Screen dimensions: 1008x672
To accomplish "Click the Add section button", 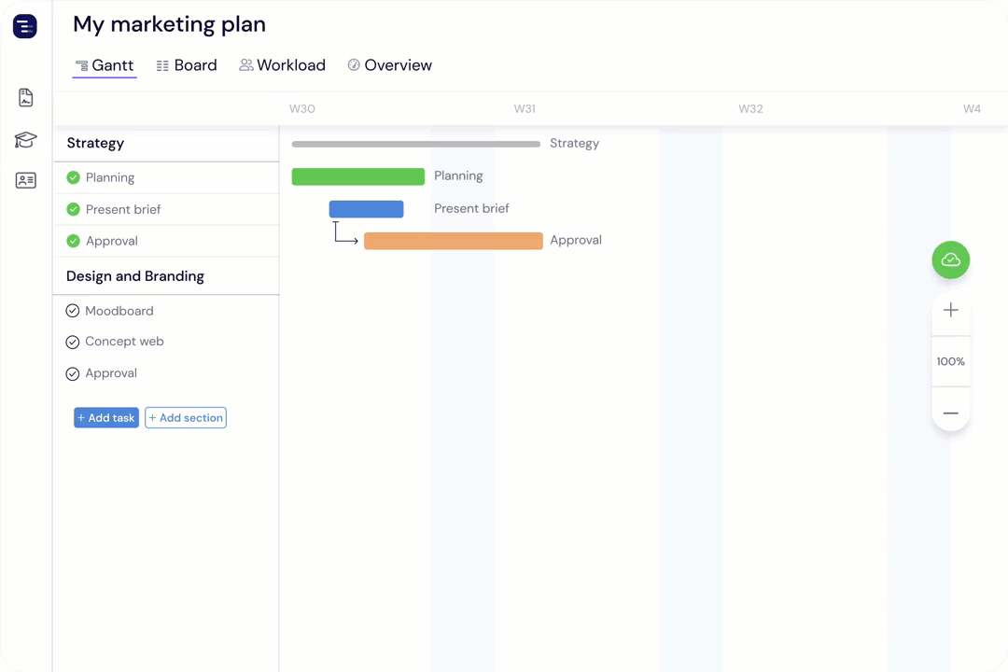I will [x=185, y=417].
